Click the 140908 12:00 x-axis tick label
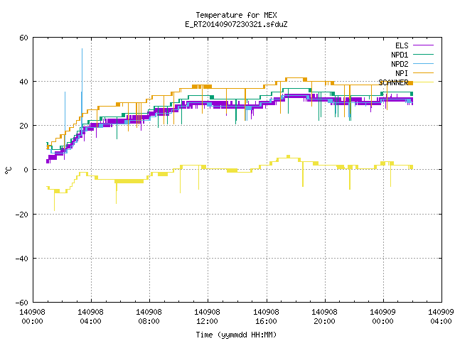The height and width of the screenshot is (341, 455). click(x=207, y=317)
